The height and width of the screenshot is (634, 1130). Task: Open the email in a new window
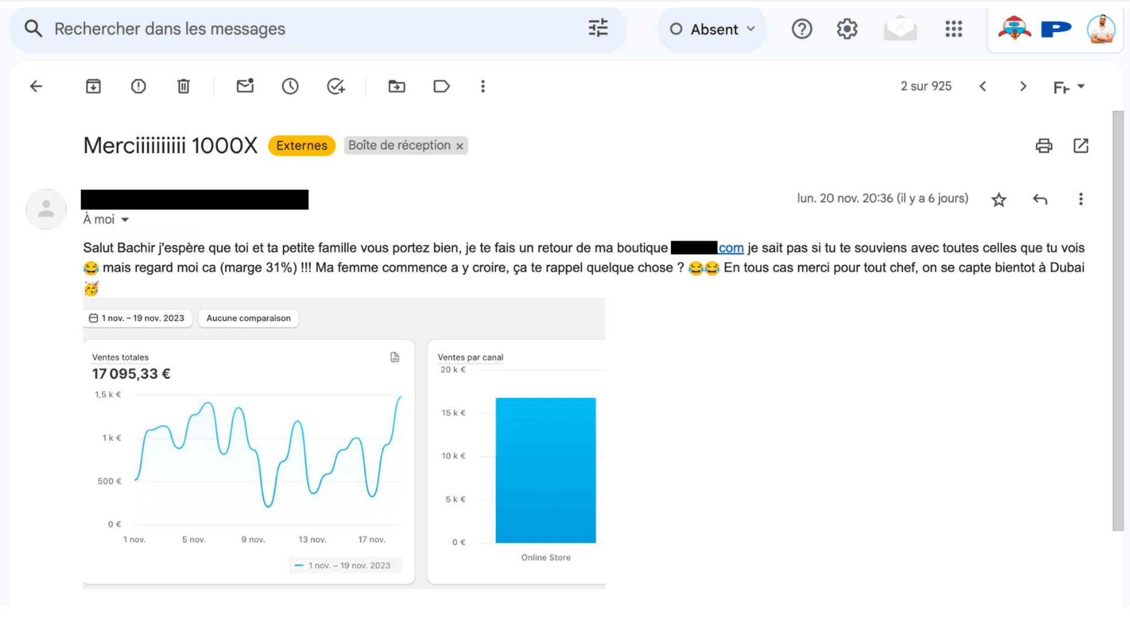point(1081,146)
